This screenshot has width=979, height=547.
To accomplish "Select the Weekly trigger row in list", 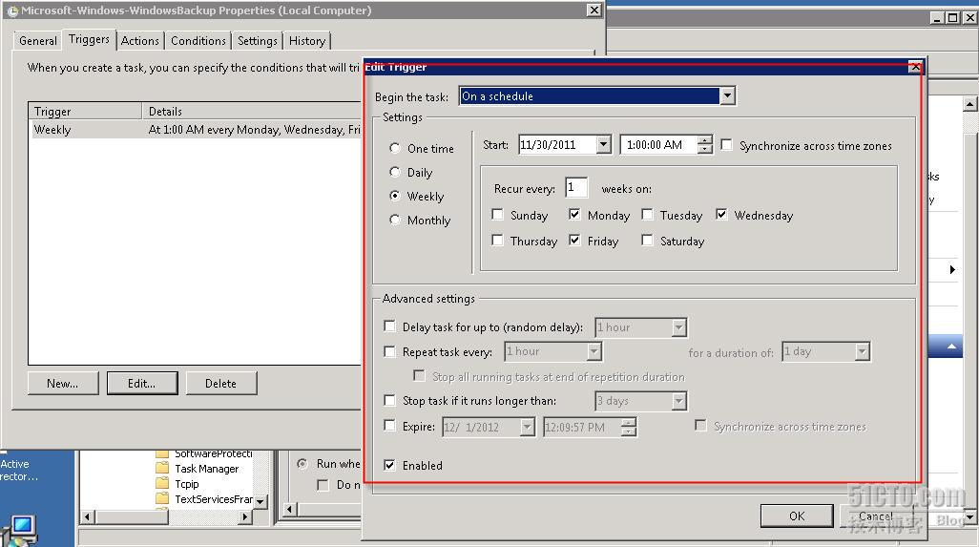I will point(195,129).
